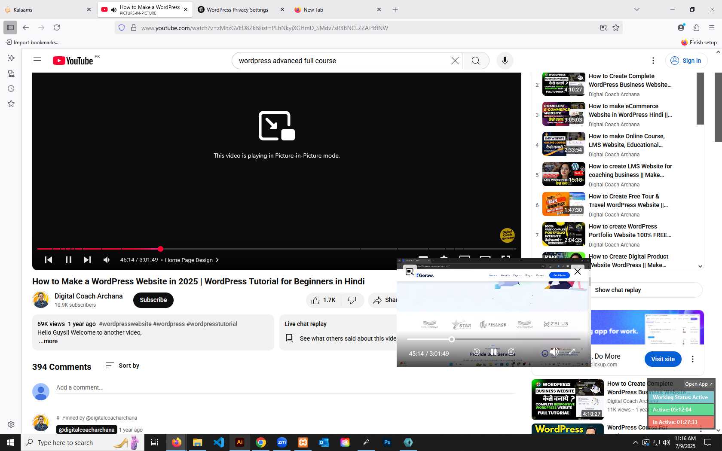Make the PiP window fullscreen
Image resolution: width=722 pixels, height=451 pixels.
[572, 352]
